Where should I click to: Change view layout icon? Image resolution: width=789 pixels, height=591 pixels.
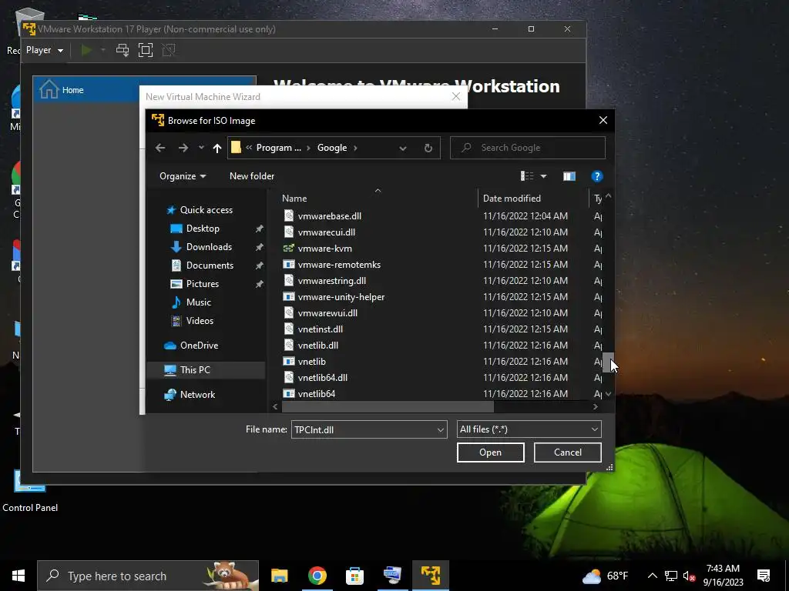click(x=527, y=176)
